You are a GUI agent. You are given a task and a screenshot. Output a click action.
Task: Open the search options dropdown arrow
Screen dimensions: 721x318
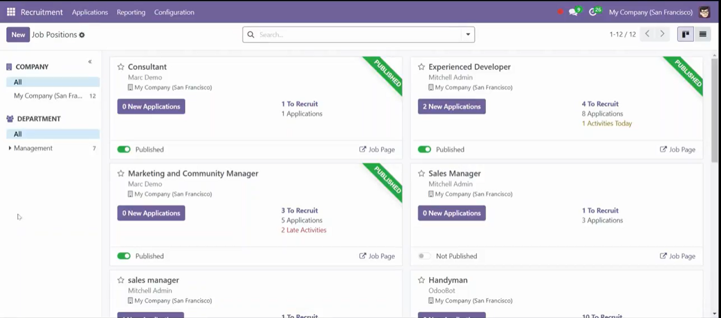(468, 34)
